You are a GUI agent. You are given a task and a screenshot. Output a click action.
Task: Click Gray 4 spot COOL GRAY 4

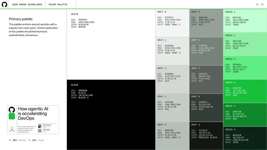point(173,137)
